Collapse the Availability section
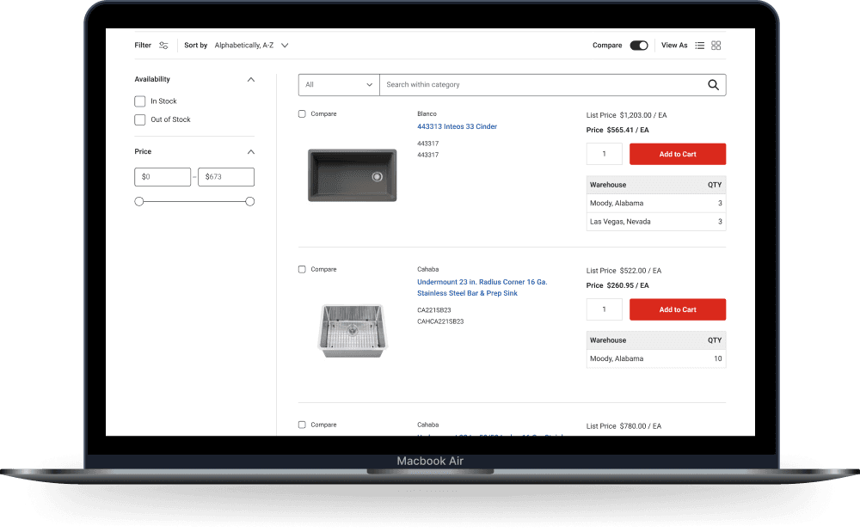The image size is (860, 532). pyautogui.click(x=250, y=78)
